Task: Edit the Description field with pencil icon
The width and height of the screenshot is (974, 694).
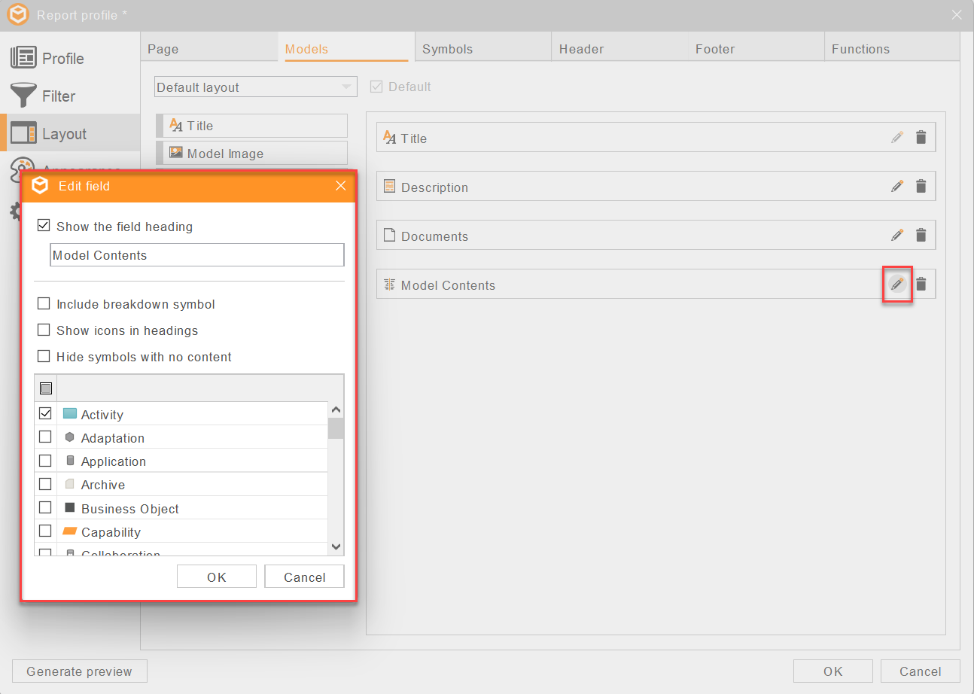Action: 896,187
